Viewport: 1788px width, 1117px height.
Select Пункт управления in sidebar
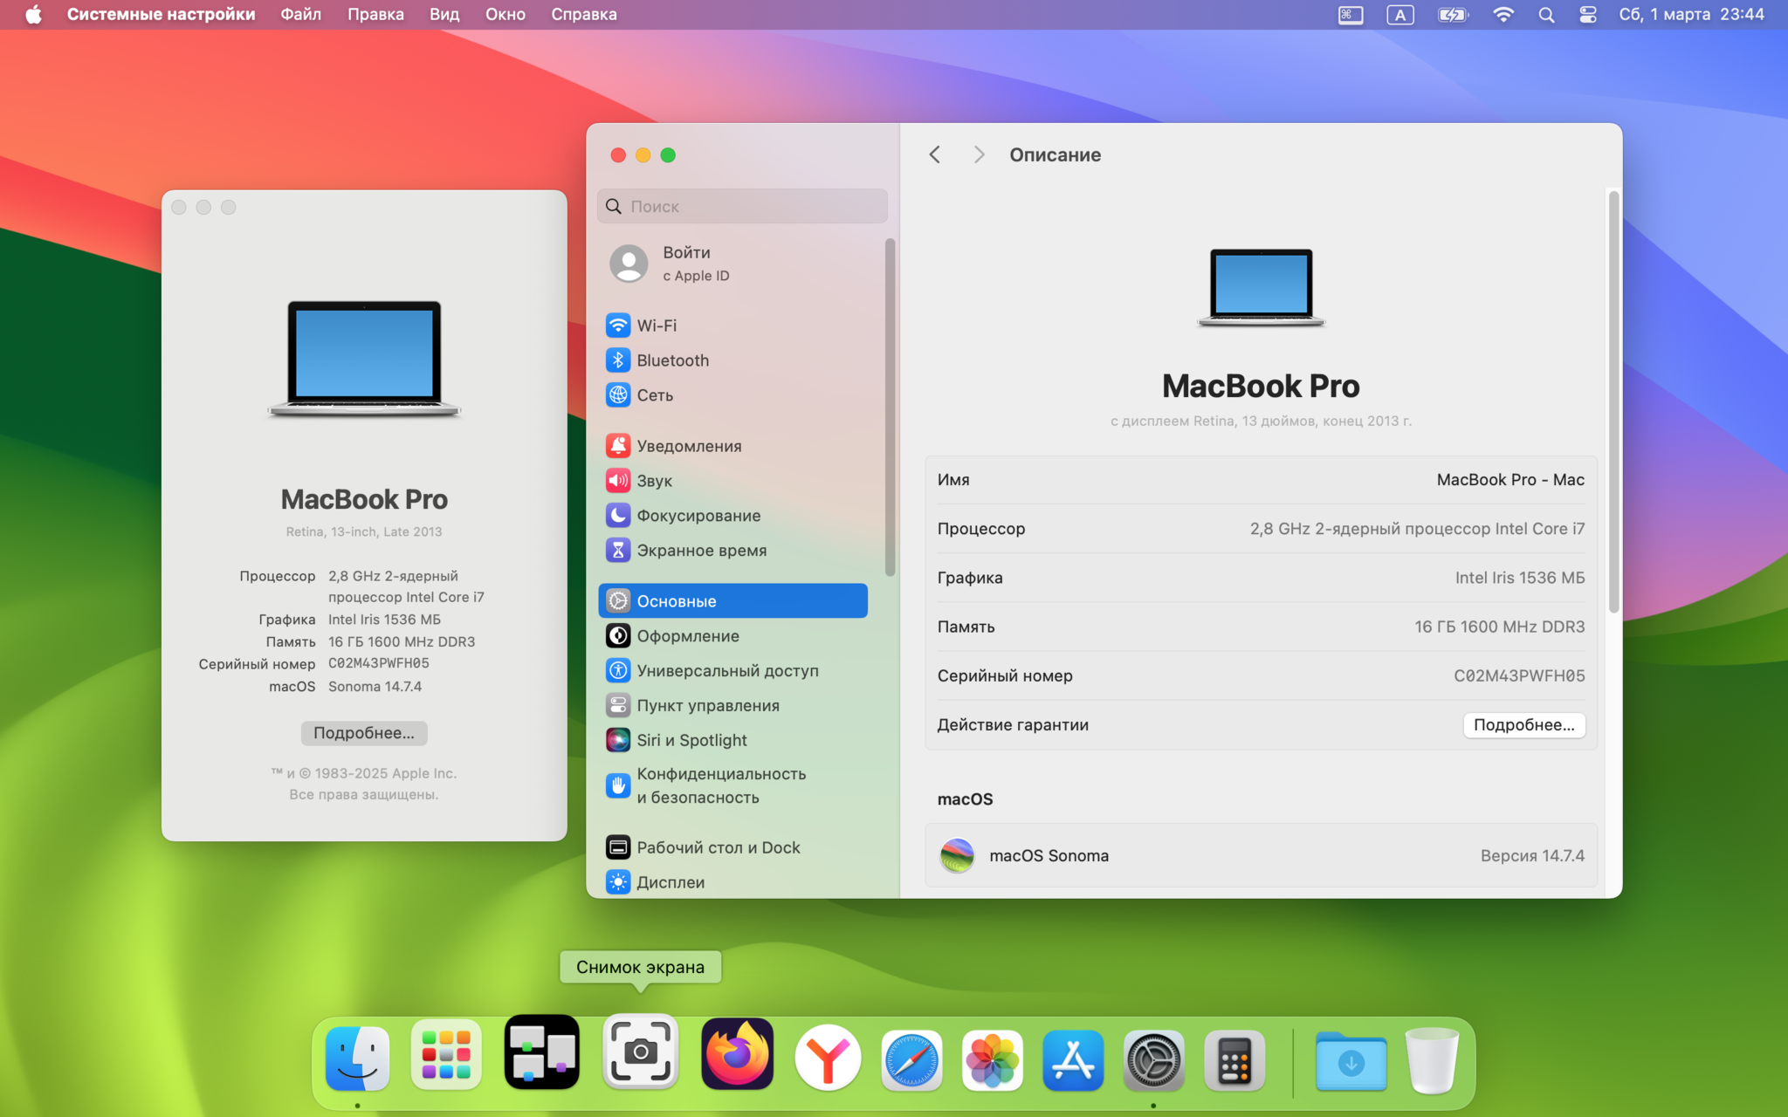[733, 706]
